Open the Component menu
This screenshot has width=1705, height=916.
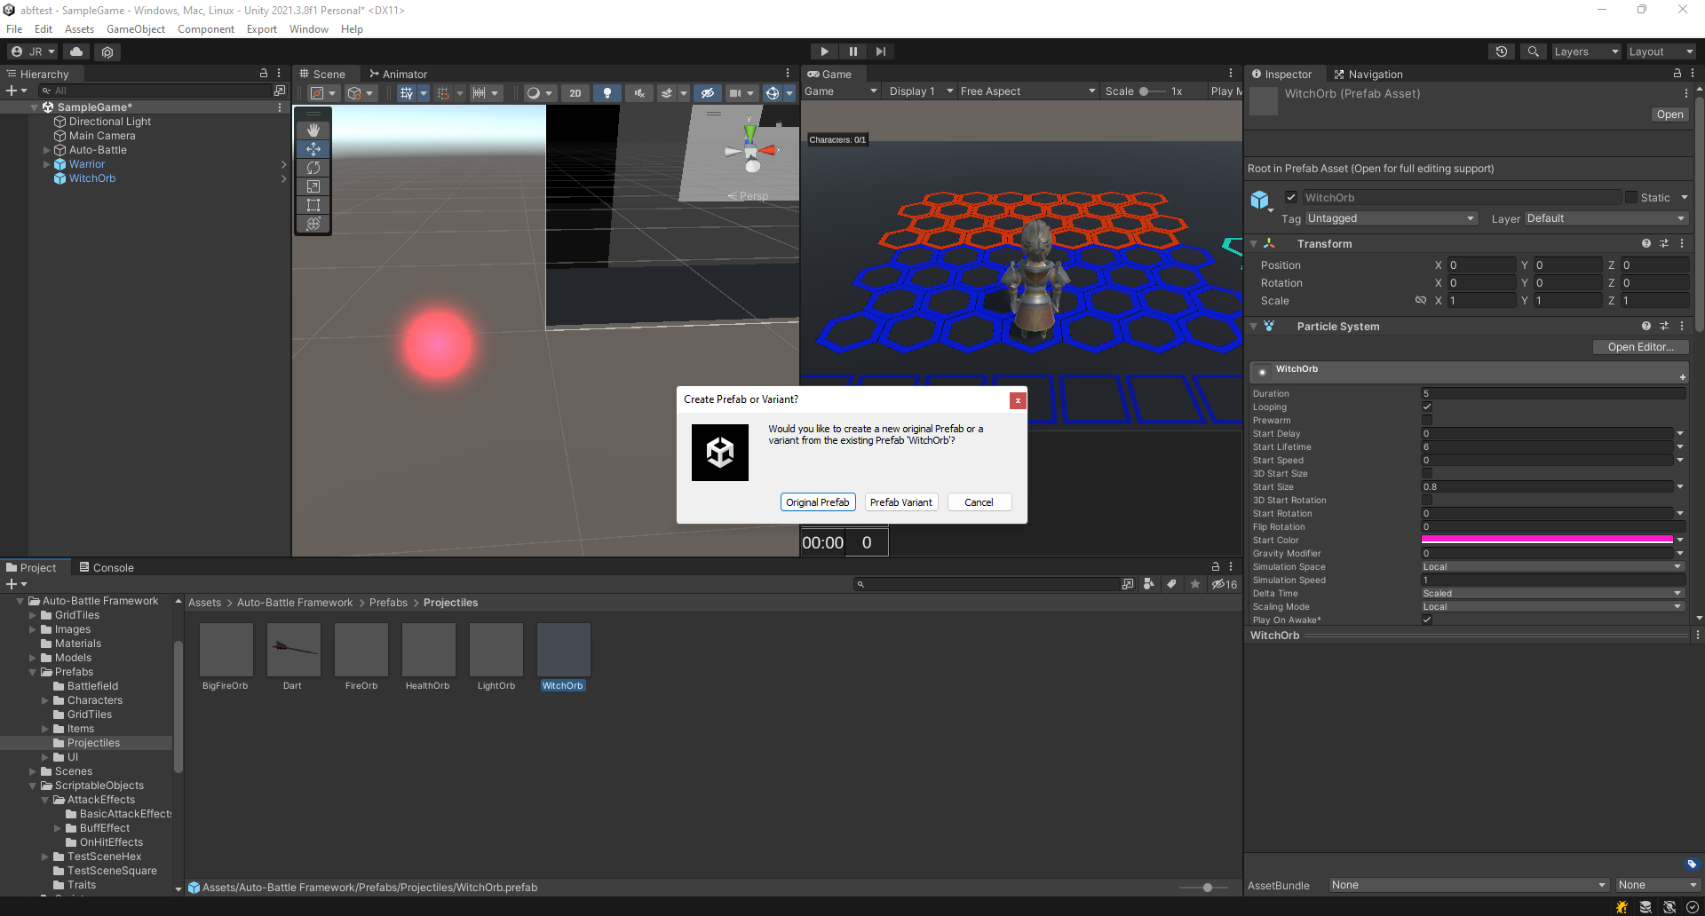click(x=206, y=29)
